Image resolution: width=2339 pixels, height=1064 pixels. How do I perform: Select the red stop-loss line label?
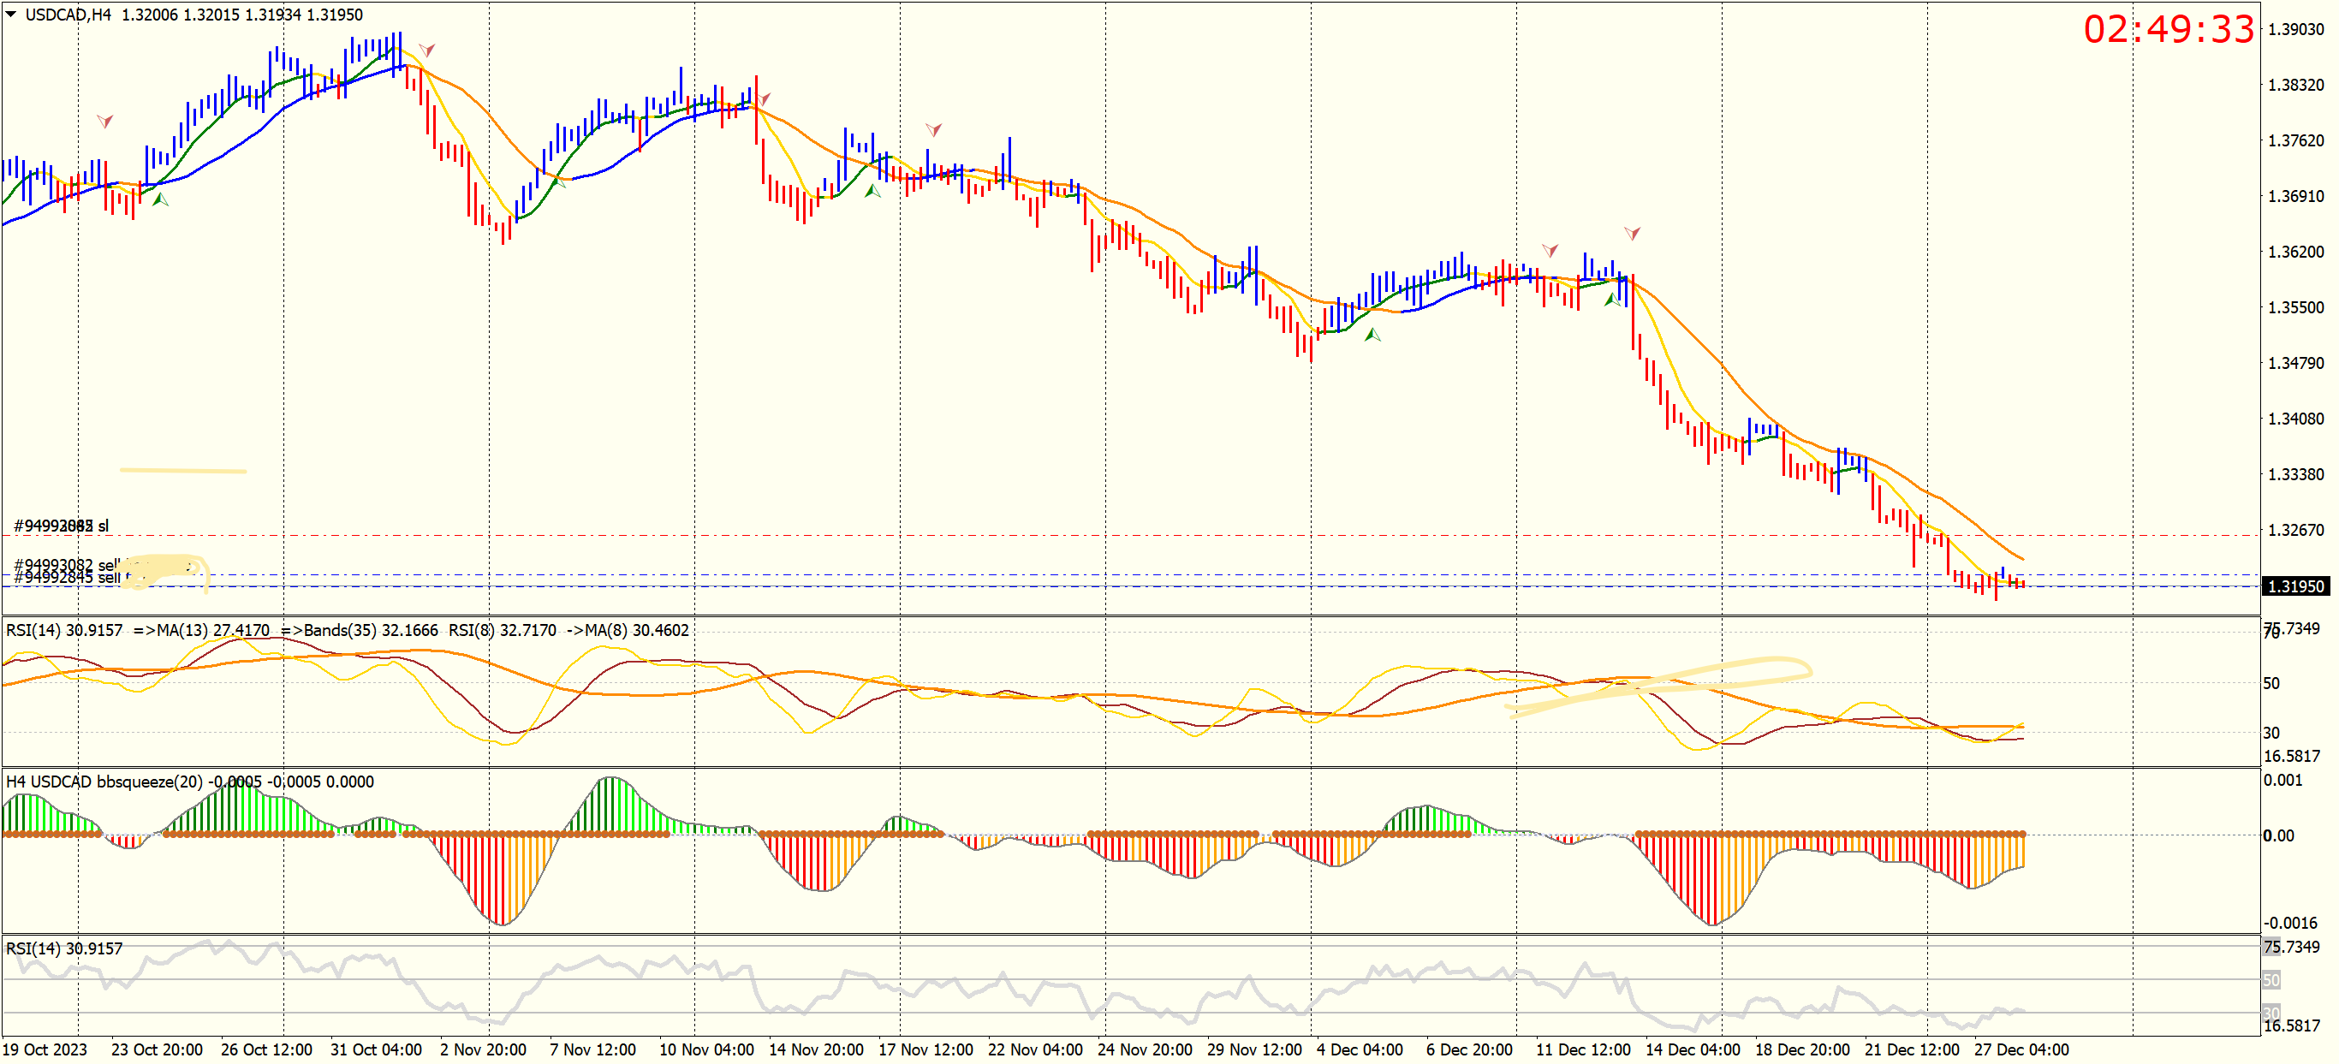[61, 526]
